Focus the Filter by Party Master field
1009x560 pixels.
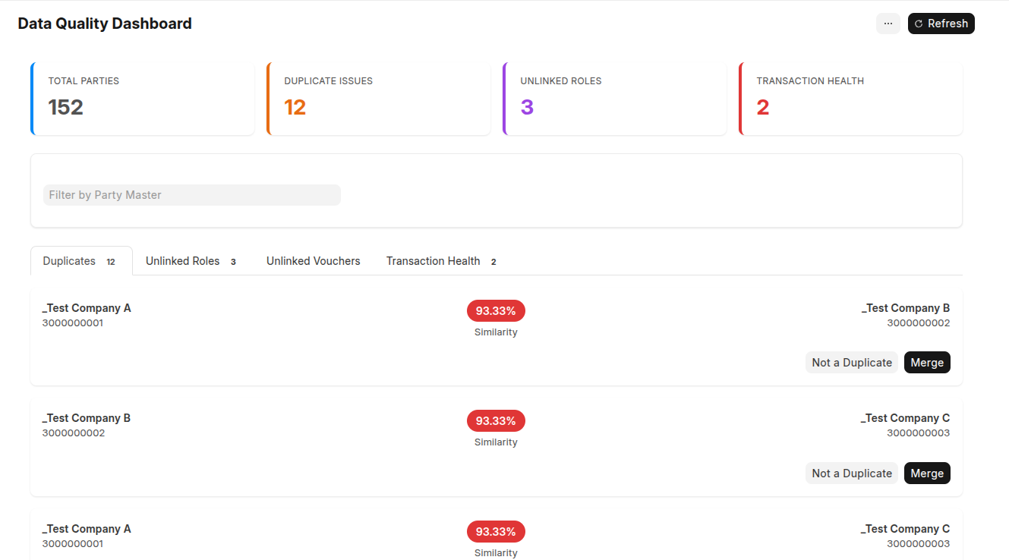coord(191,195)
